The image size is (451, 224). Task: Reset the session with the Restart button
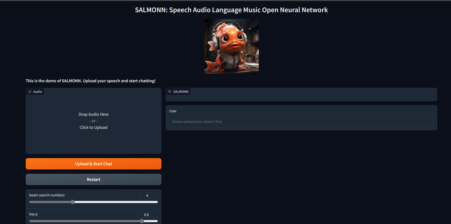[93, 179]
